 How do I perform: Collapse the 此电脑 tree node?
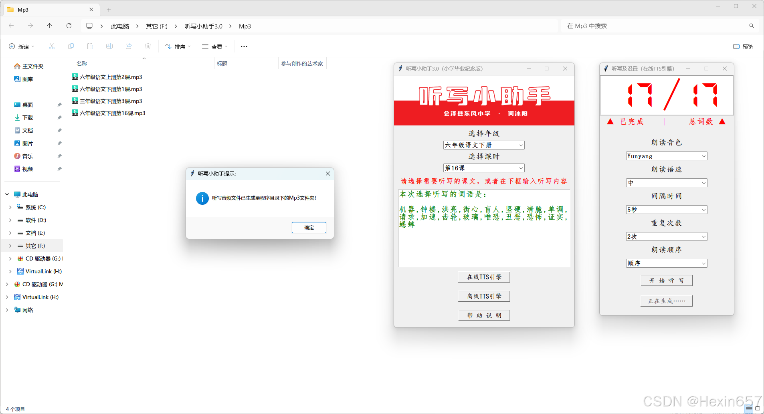tap(7, 194)
